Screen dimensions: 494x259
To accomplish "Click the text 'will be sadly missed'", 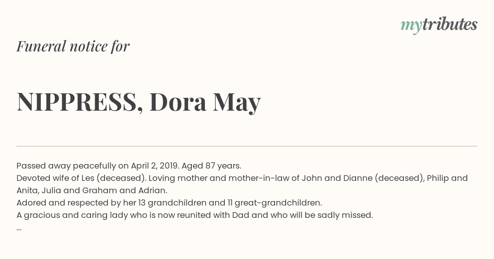I will pos(332,215).
